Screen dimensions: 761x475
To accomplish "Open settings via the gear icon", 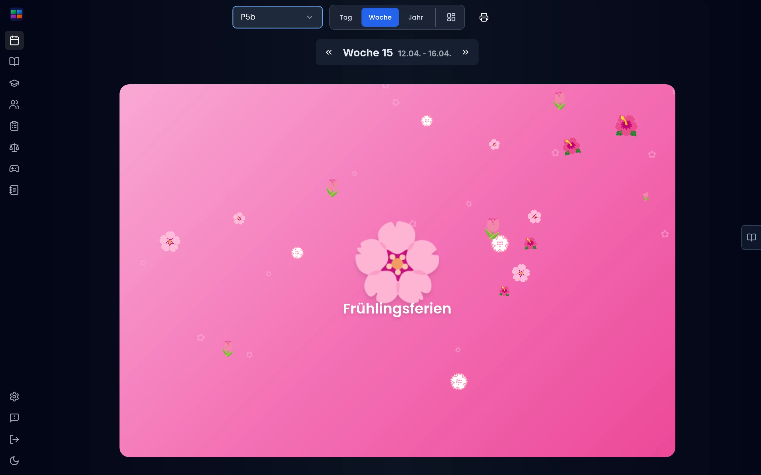I will tap(14, 396).
